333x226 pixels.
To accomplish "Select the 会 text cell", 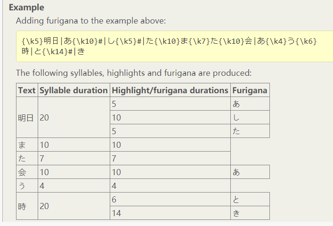I will coord(27,172).
